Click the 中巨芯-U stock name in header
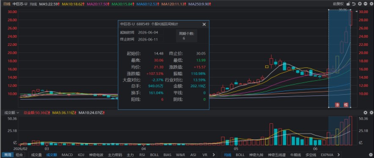 (x=20, y=4)
